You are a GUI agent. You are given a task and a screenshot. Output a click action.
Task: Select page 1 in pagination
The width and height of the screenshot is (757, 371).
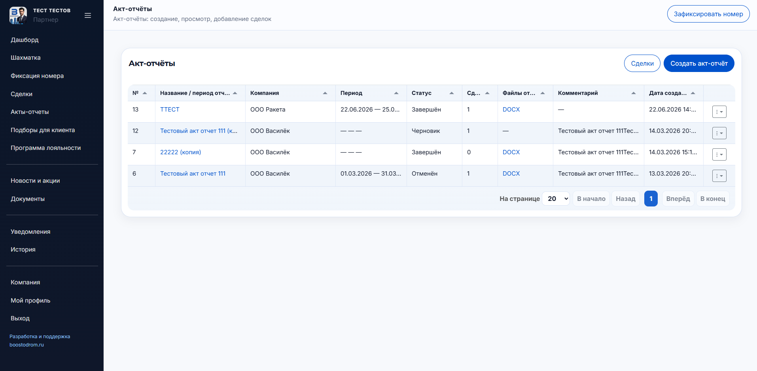point(651,199)
